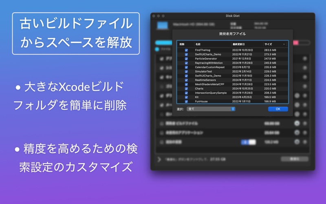Click the date 2024年10月25日
This screenshot has width=326, height=204.
(242, 89)
